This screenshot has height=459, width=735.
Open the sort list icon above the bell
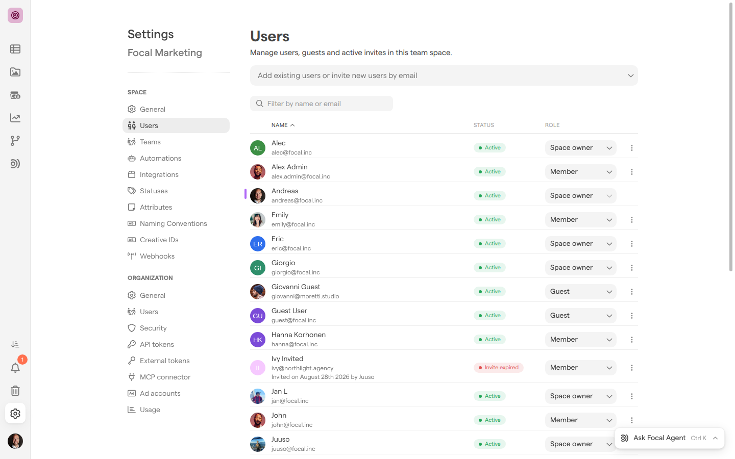tap(15, 345)
